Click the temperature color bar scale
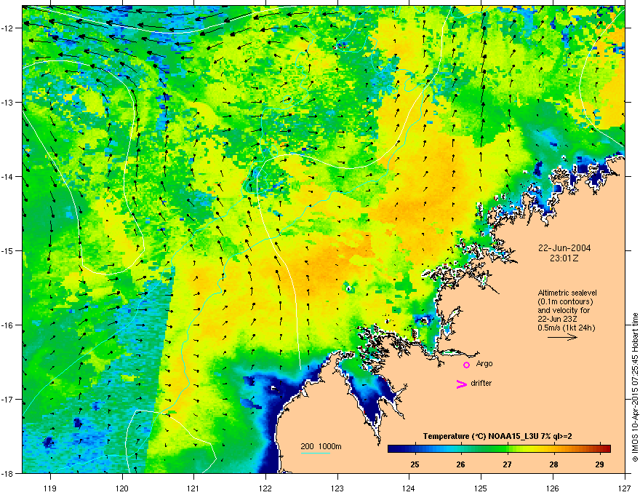The width and height of the screenshot is (640, 495). (x=499, y=448)
